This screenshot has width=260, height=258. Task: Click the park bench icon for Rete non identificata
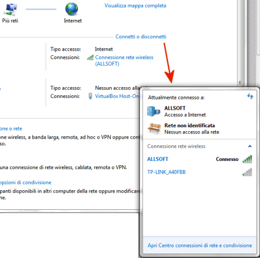click(154, 128)
